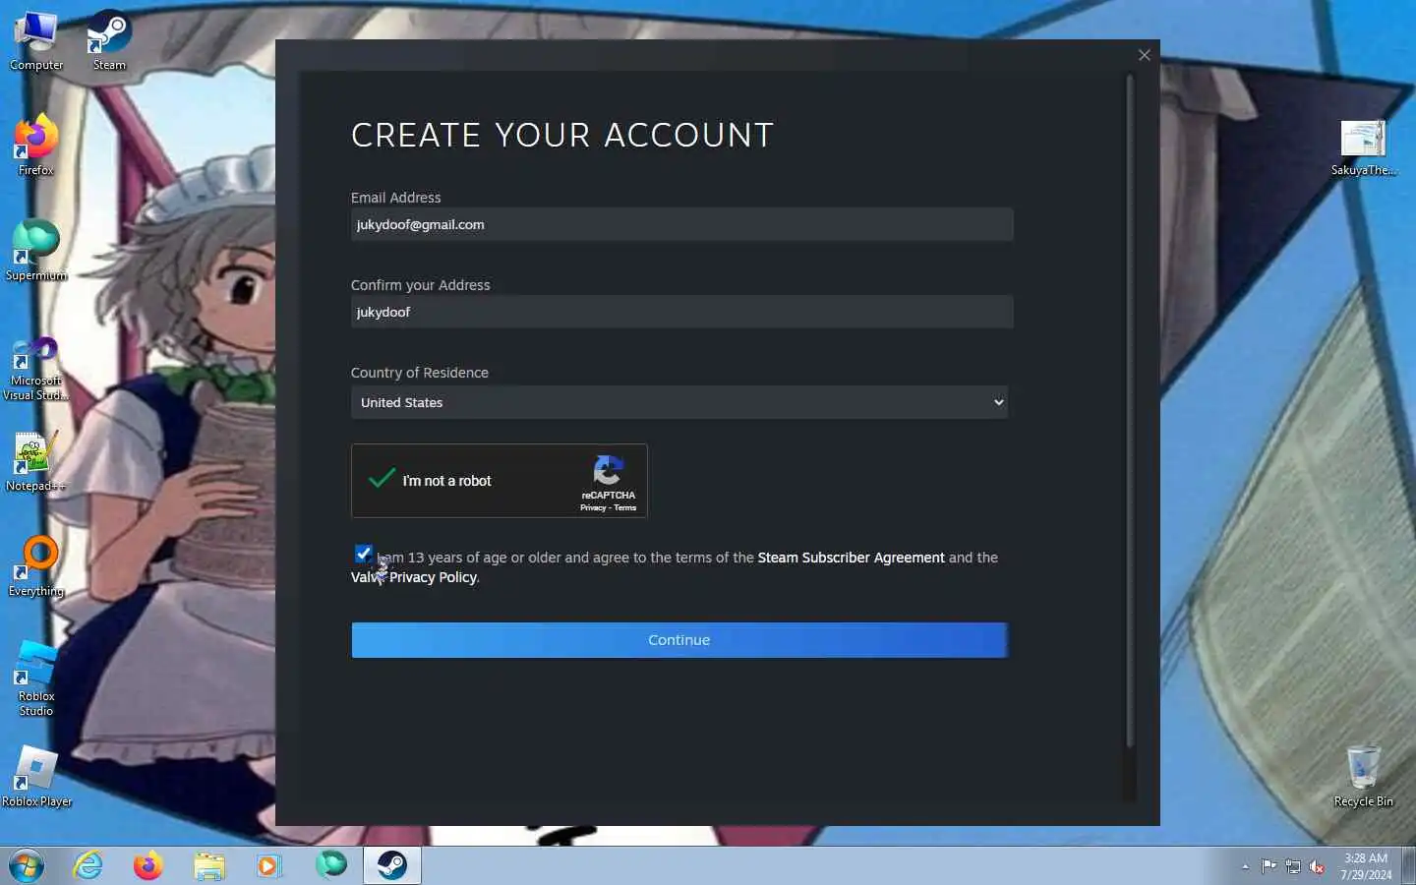Screen dimensions: 1416x885
Task: Focus the Confirm your Address field
Action: pyautogui.click(x=681, y=312)
